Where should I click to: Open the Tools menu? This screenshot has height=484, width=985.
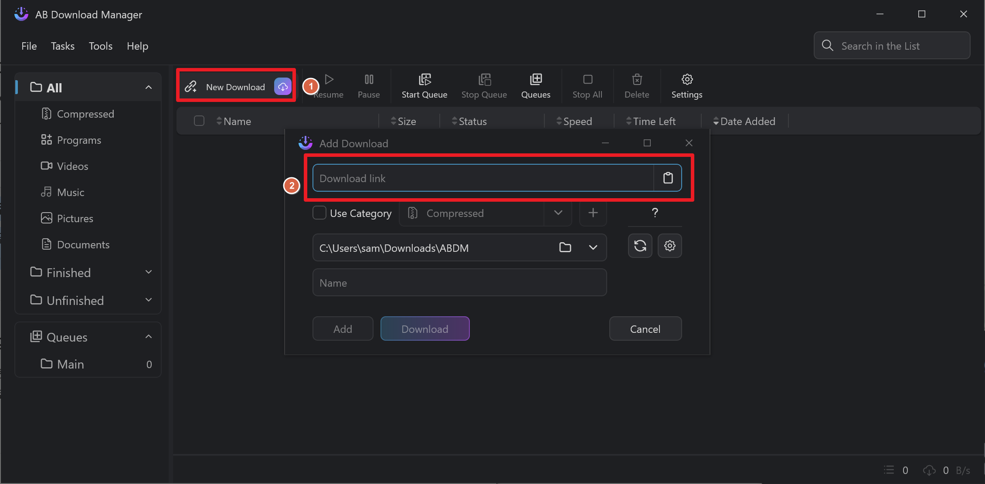point(101,46)
